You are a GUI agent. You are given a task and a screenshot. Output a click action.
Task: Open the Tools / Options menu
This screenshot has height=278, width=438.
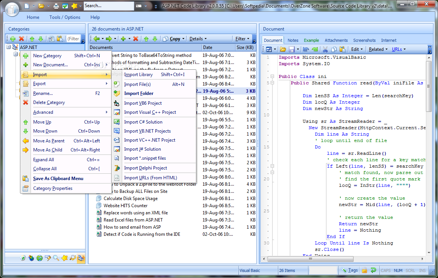(65, 17)
